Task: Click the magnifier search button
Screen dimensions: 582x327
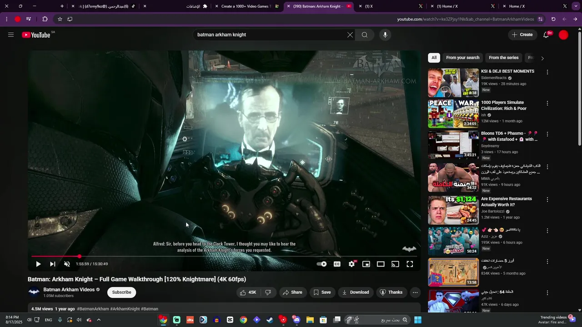Action: (365, 35)
